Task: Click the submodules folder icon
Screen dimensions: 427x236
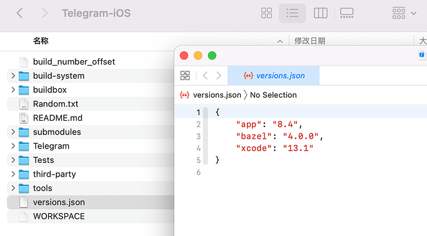Action: pyautogui.click(x=24, y=132)
